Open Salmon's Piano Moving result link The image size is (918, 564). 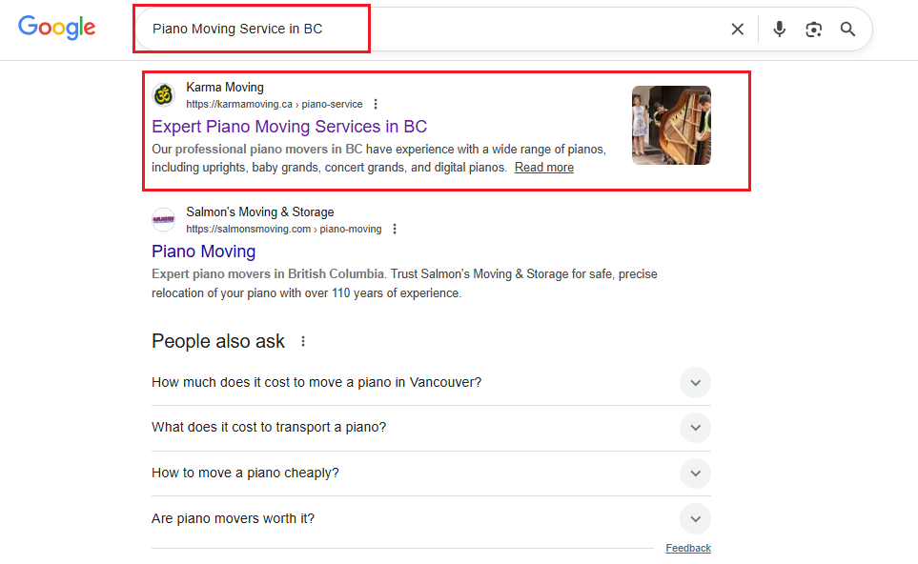[203, 252]
